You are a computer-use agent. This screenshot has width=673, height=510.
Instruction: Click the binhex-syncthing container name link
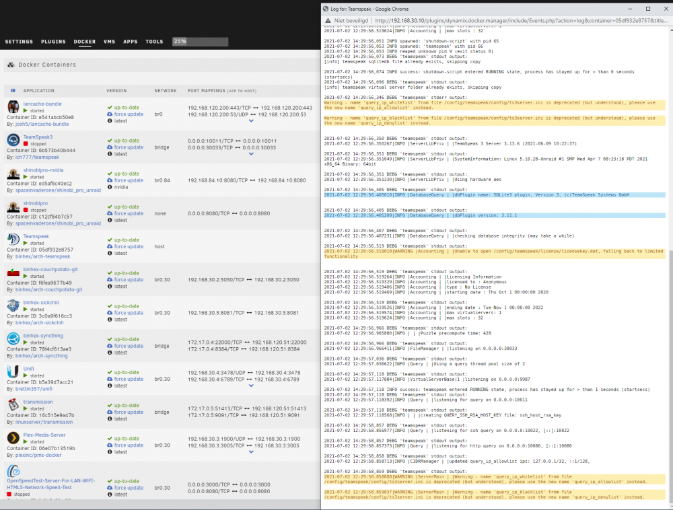[x=43, y=336]
